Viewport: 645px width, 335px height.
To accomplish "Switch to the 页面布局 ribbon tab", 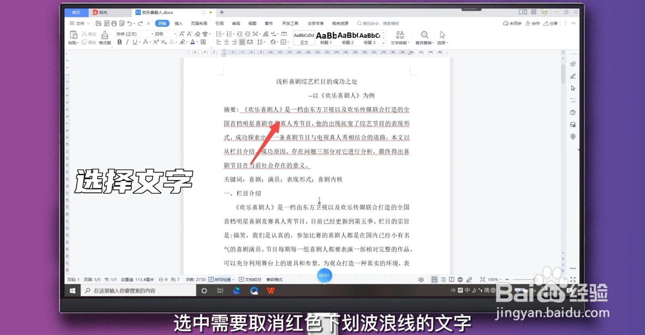I will click(199, 23).
